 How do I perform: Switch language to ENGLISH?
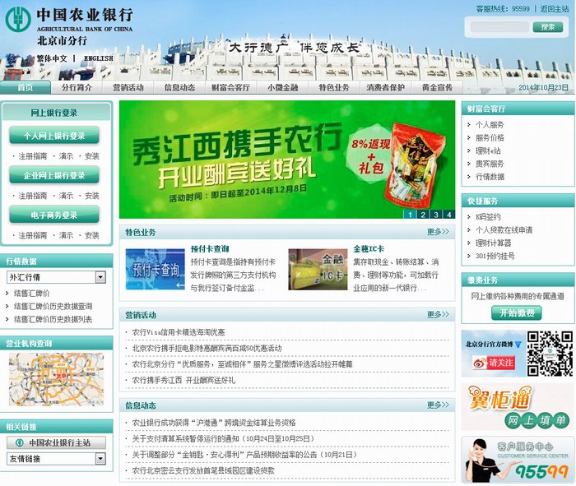98,58
